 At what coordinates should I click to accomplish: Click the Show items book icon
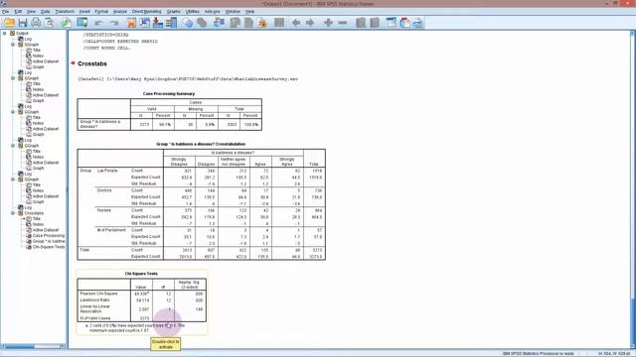361,23
